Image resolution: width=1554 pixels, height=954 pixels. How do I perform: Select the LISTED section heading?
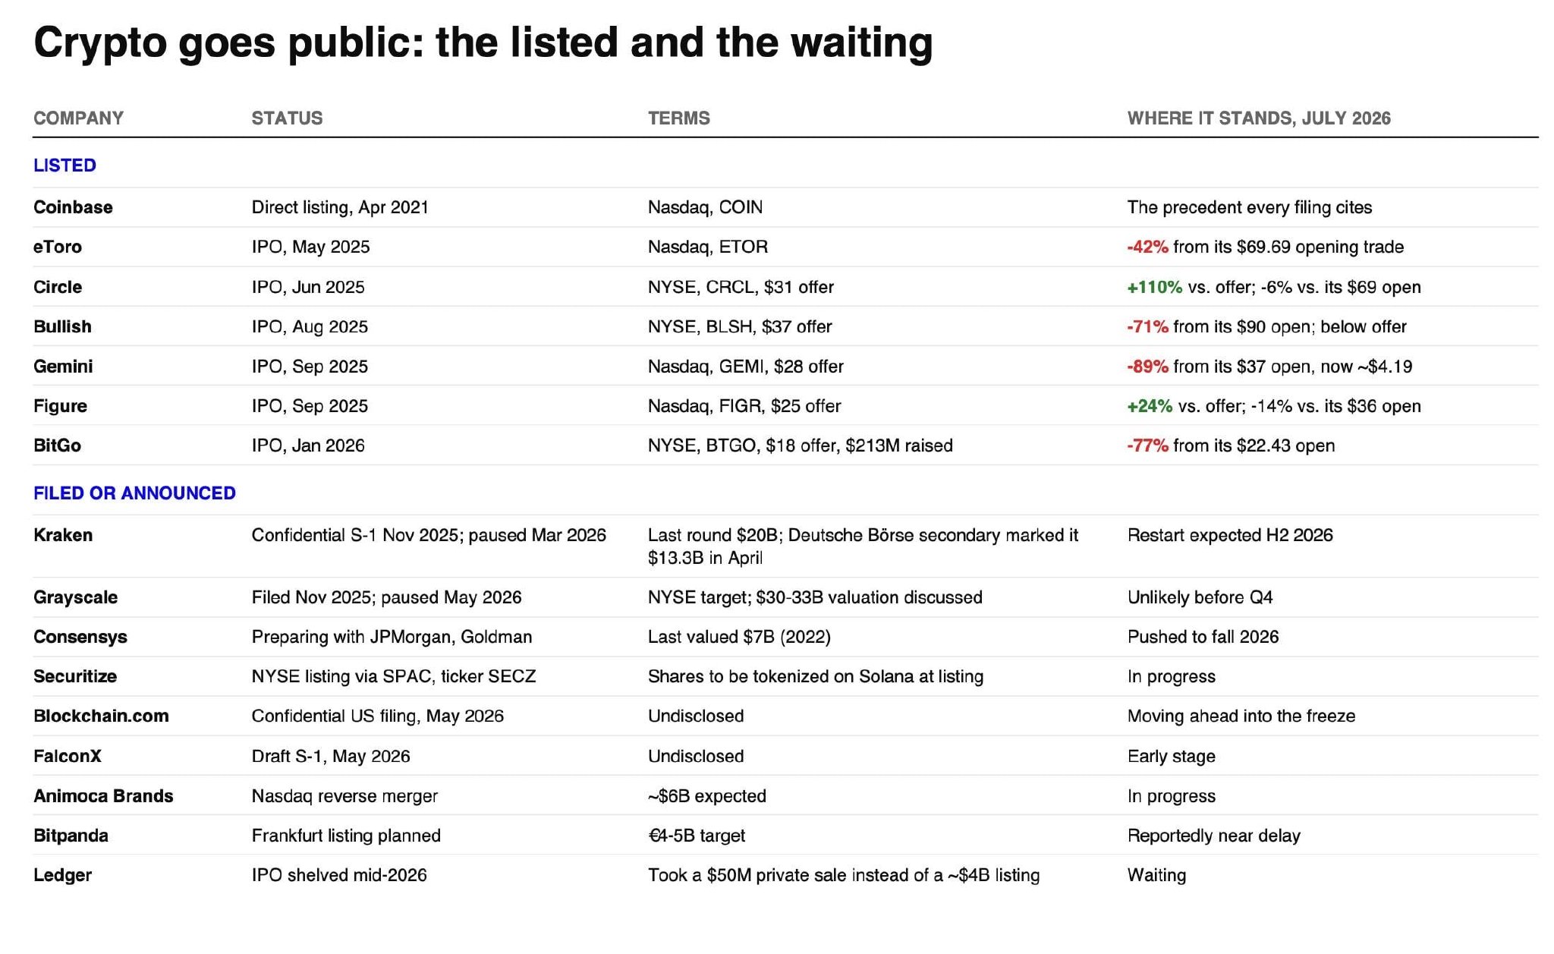[x=64, y=165]
